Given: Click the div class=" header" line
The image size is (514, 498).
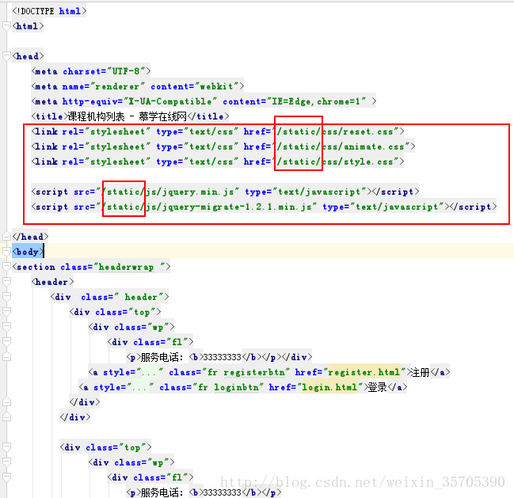Looking at the screenshot, I should 110,297.
